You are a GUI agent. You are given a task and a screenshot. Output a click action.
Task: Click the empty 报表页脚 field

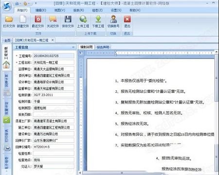click(54, 114)
